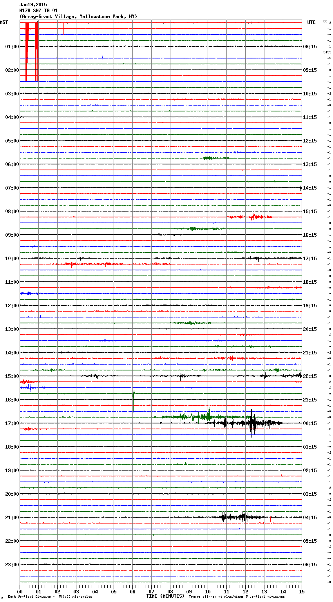The image size is (333, 602).
Task: Click the Traces clipped at plus/minus 5 note
Action: click(237, 597)
